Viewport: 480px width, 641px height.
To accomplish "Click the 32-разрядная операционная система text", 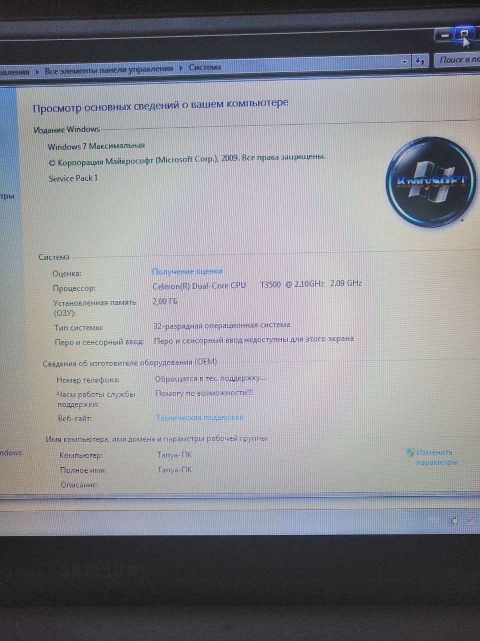I will click(x=221, y=325).
